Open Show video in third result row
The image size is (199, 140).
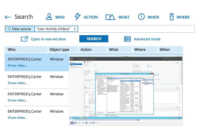point(17,100)
